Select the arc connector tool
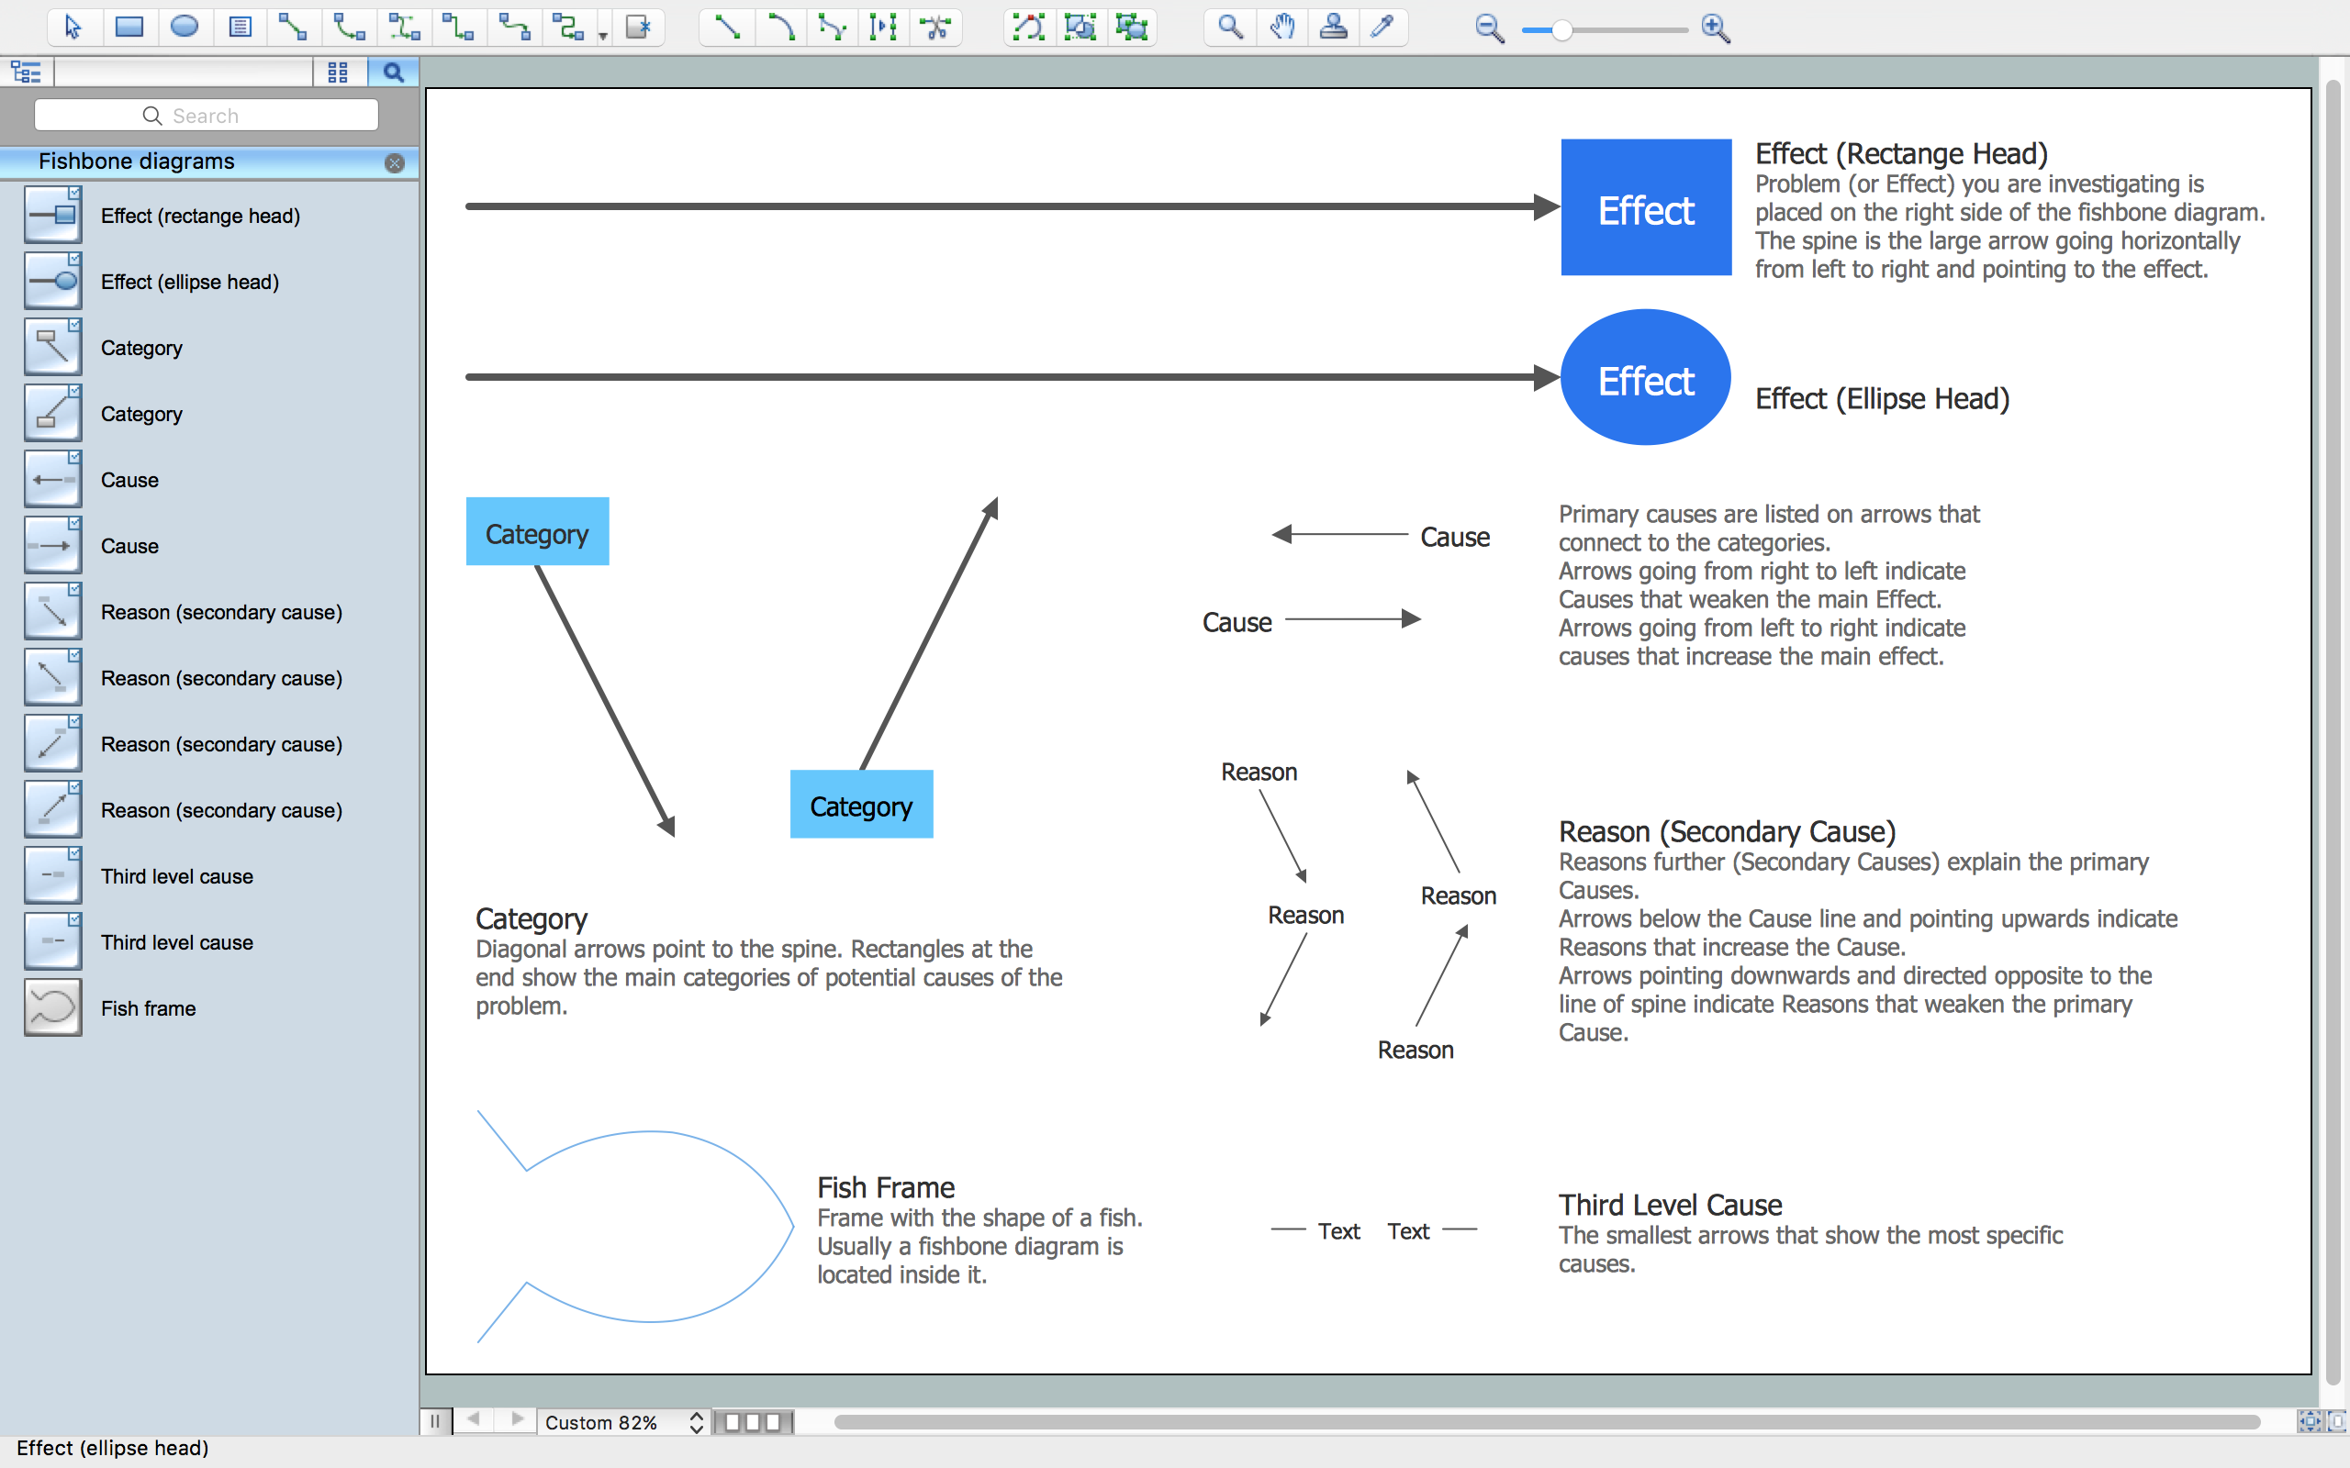This screenshot has width=2350, height=1468. [349, 28]
